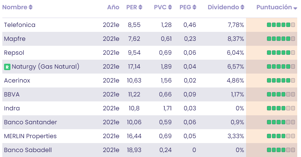The width and height of the screenshot is (301, 157).
Task: Click the Año column header
Action: coord(113,8)
